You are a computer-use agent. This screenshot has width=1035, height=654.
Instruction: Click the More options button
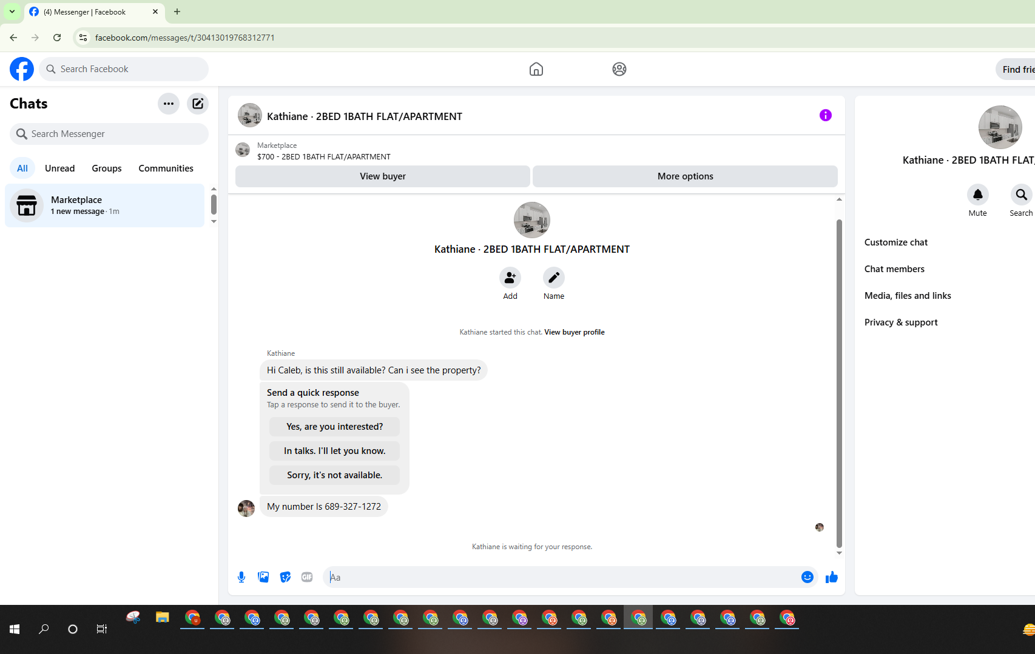pyautogui.click(x=686, y=176)
